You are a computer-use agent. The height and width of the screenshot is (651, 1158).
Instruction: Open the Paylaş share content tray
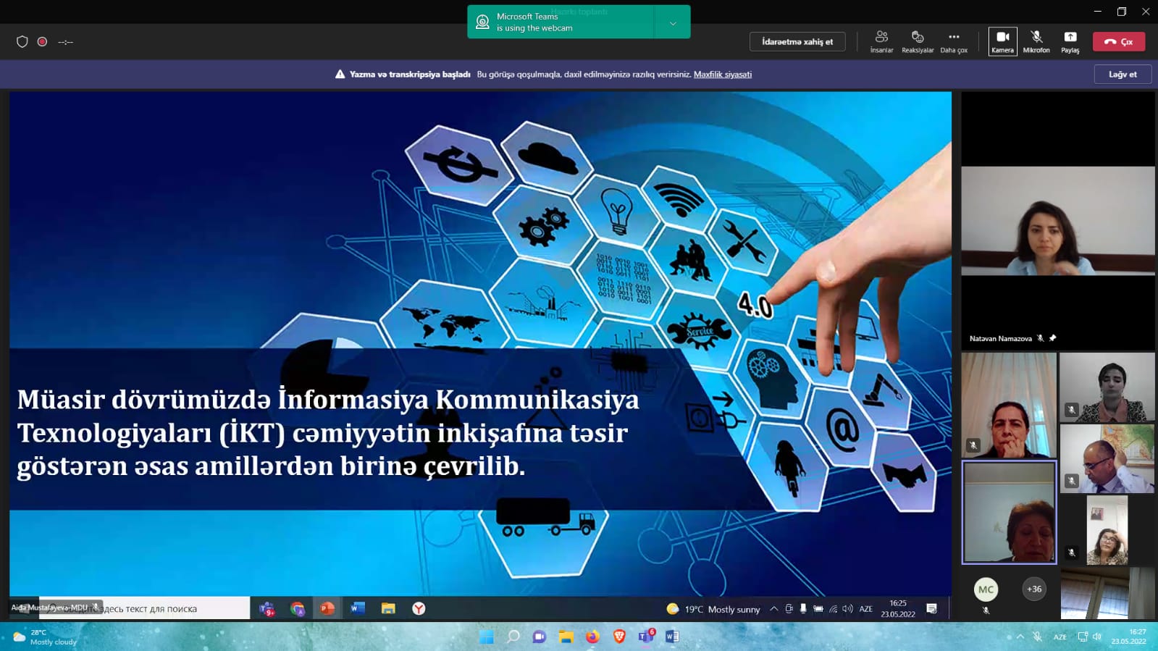coord(1070,42)
